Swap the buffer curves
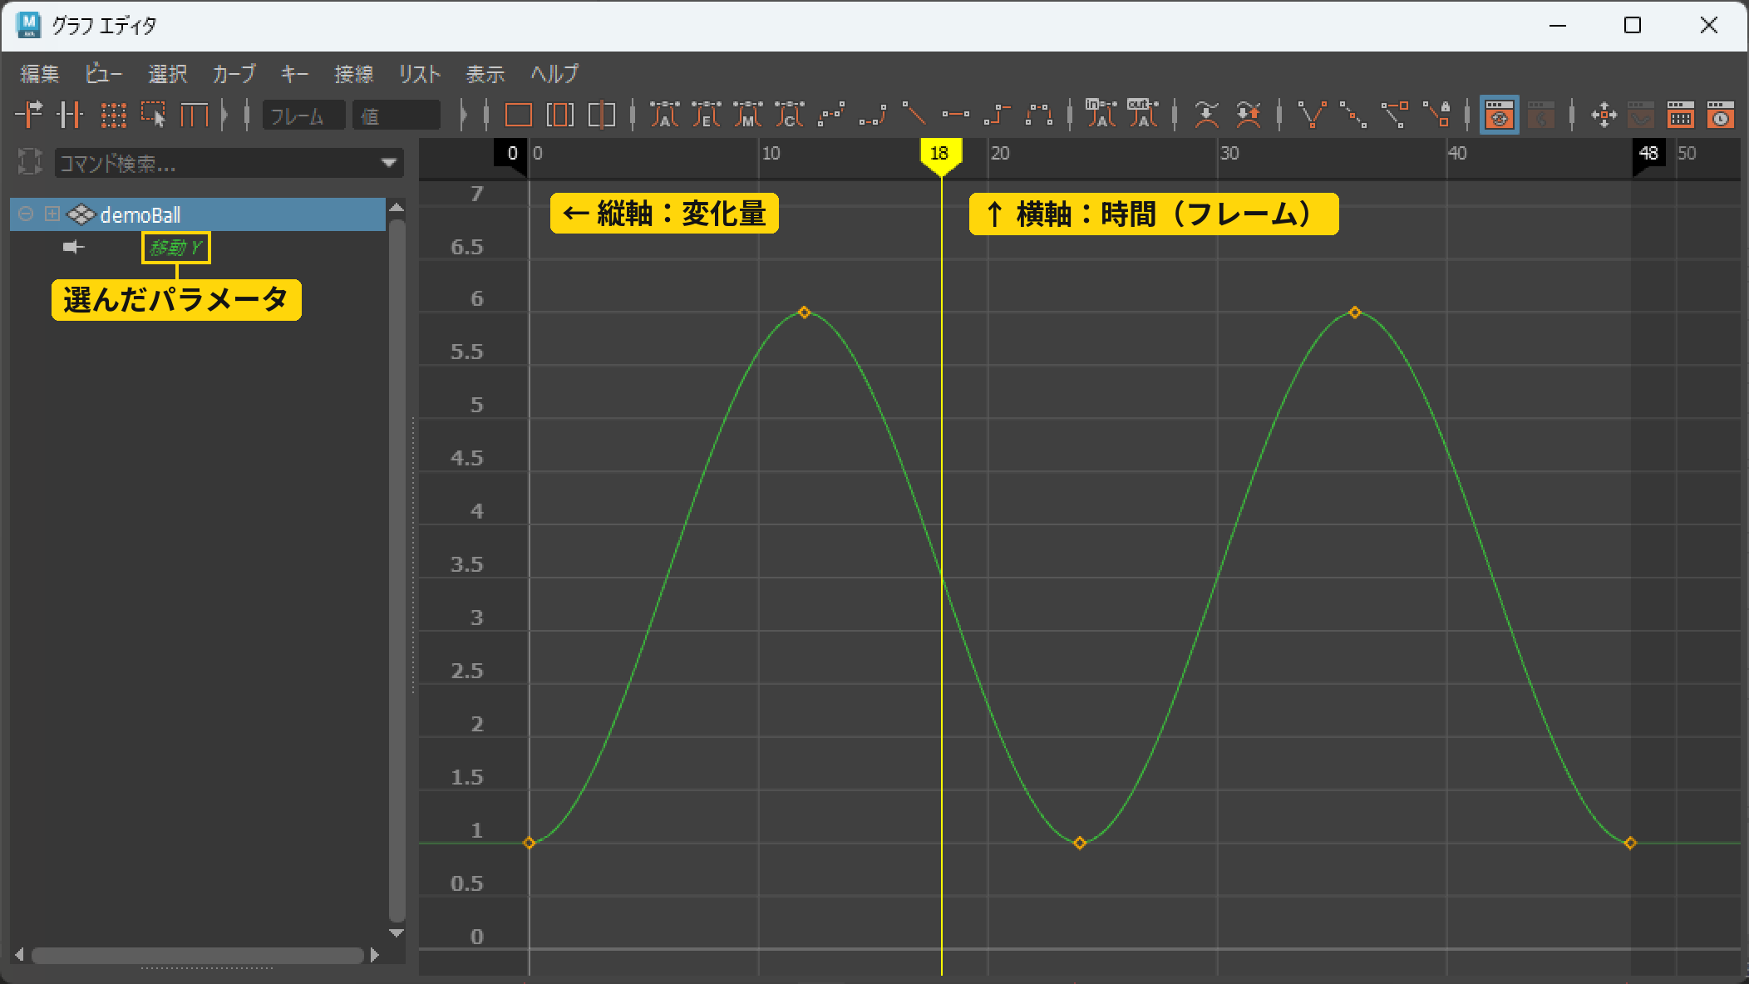This screenshot has height=984, width=1749. tap(1248, 115)
